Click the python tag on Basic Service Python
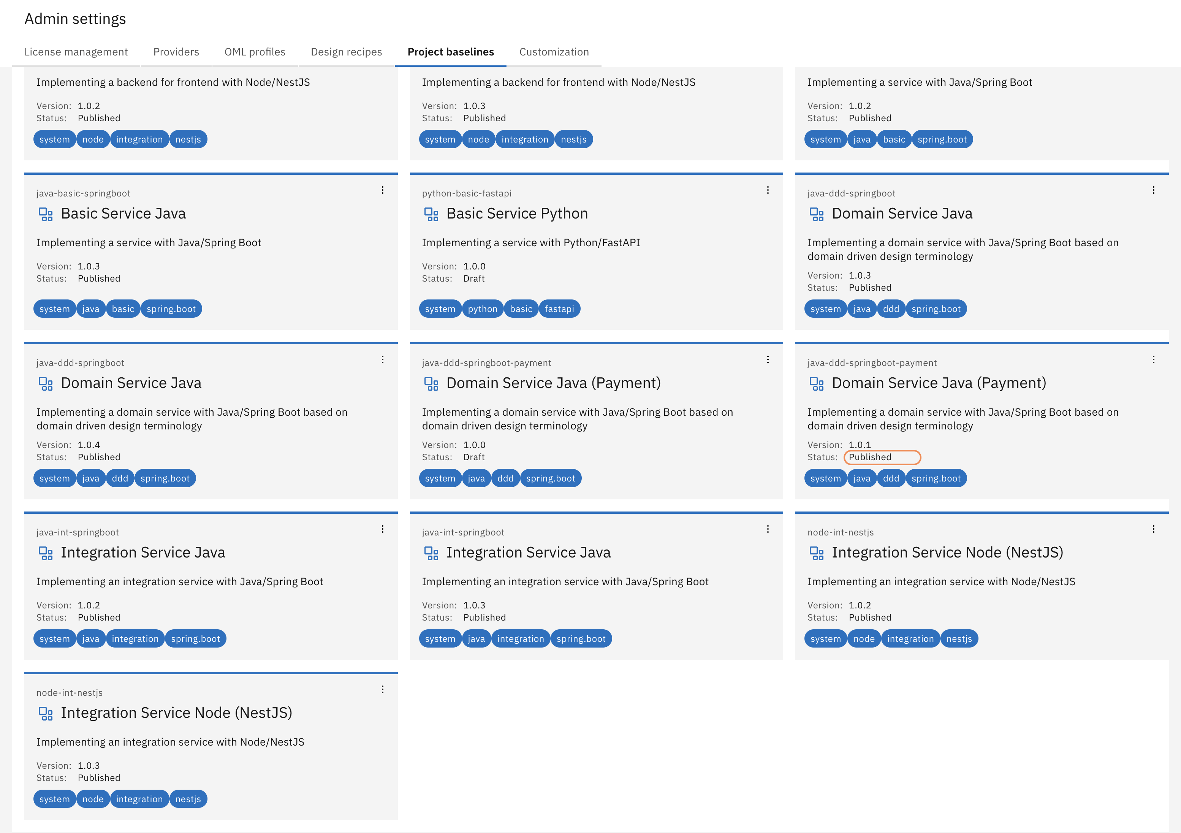Image resolution: width=1181 pixels, height=833 pixels. coord(483,309)
